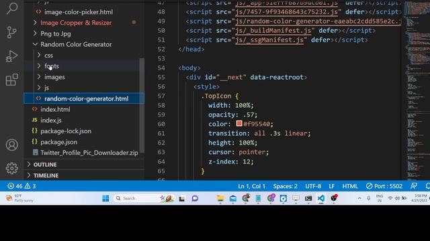Show hidden system tray icons

coord(359,198)
